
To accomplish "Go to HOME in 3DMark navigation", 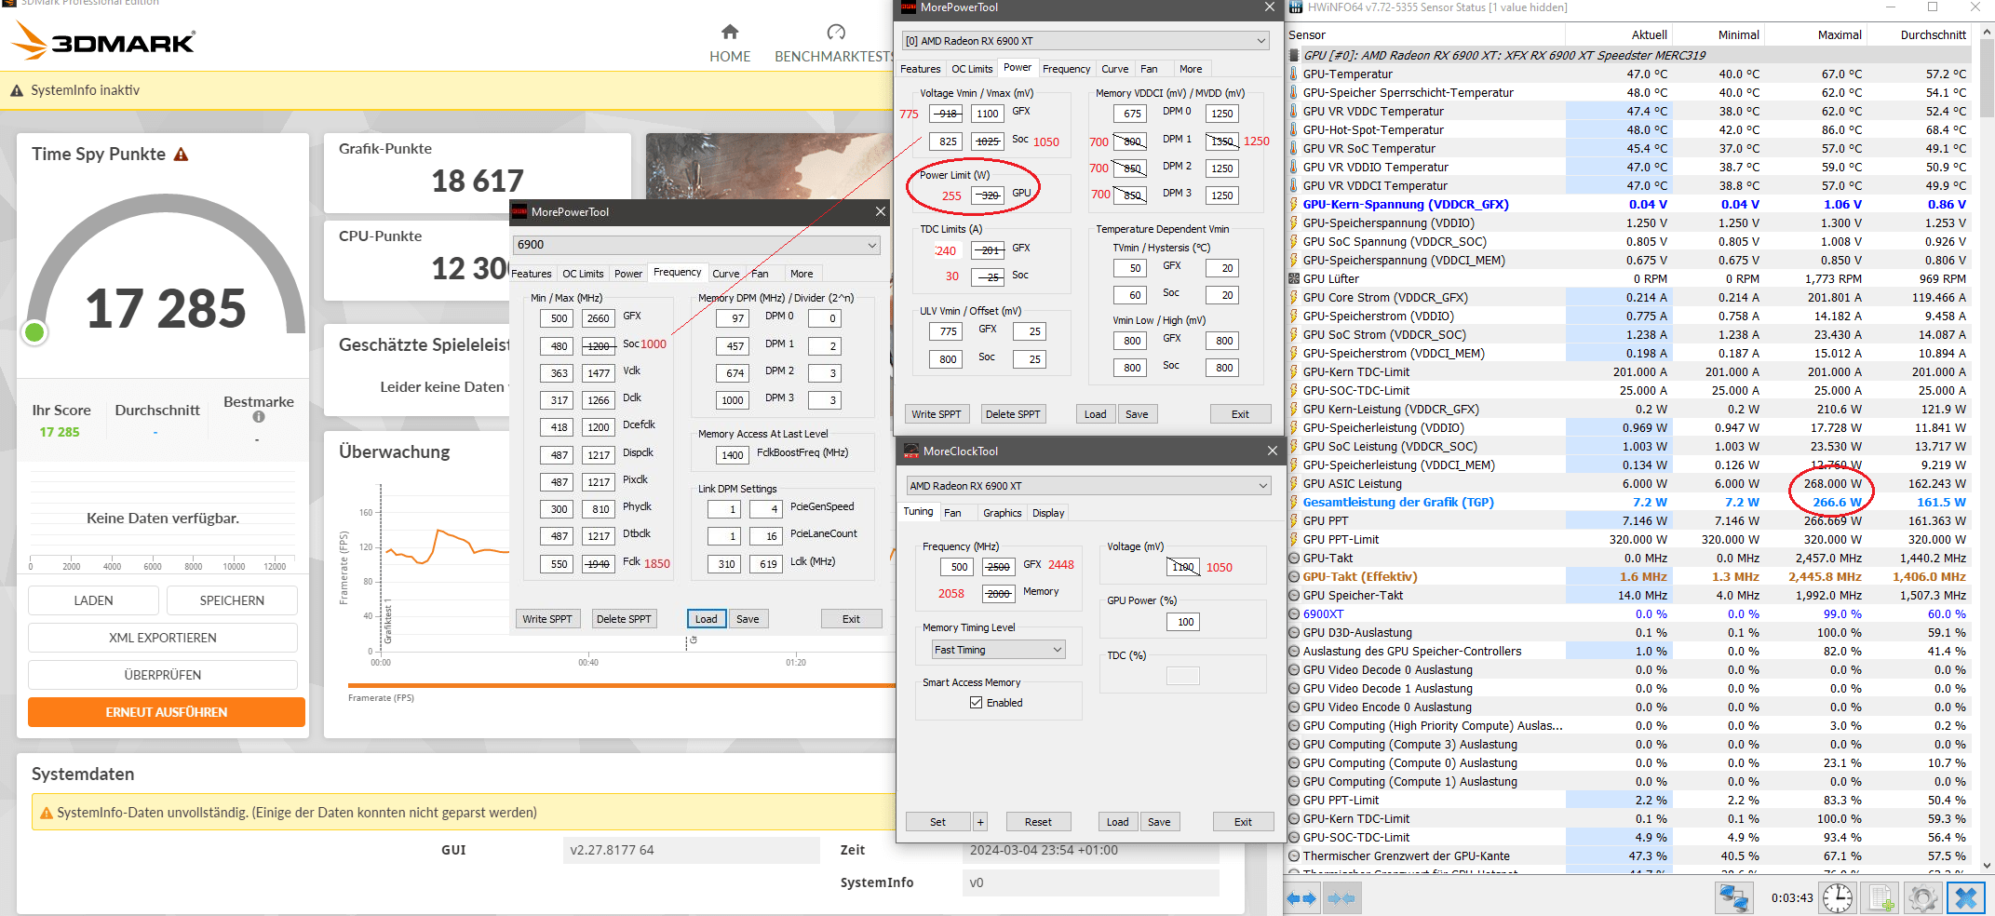I will 730,57.
